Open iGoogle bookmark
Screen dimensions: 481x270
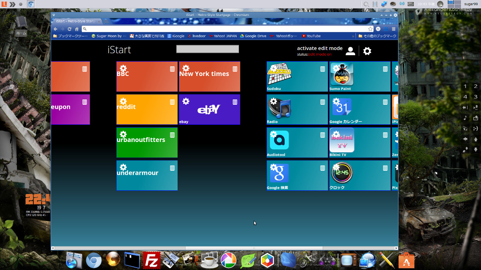point(176,36)
